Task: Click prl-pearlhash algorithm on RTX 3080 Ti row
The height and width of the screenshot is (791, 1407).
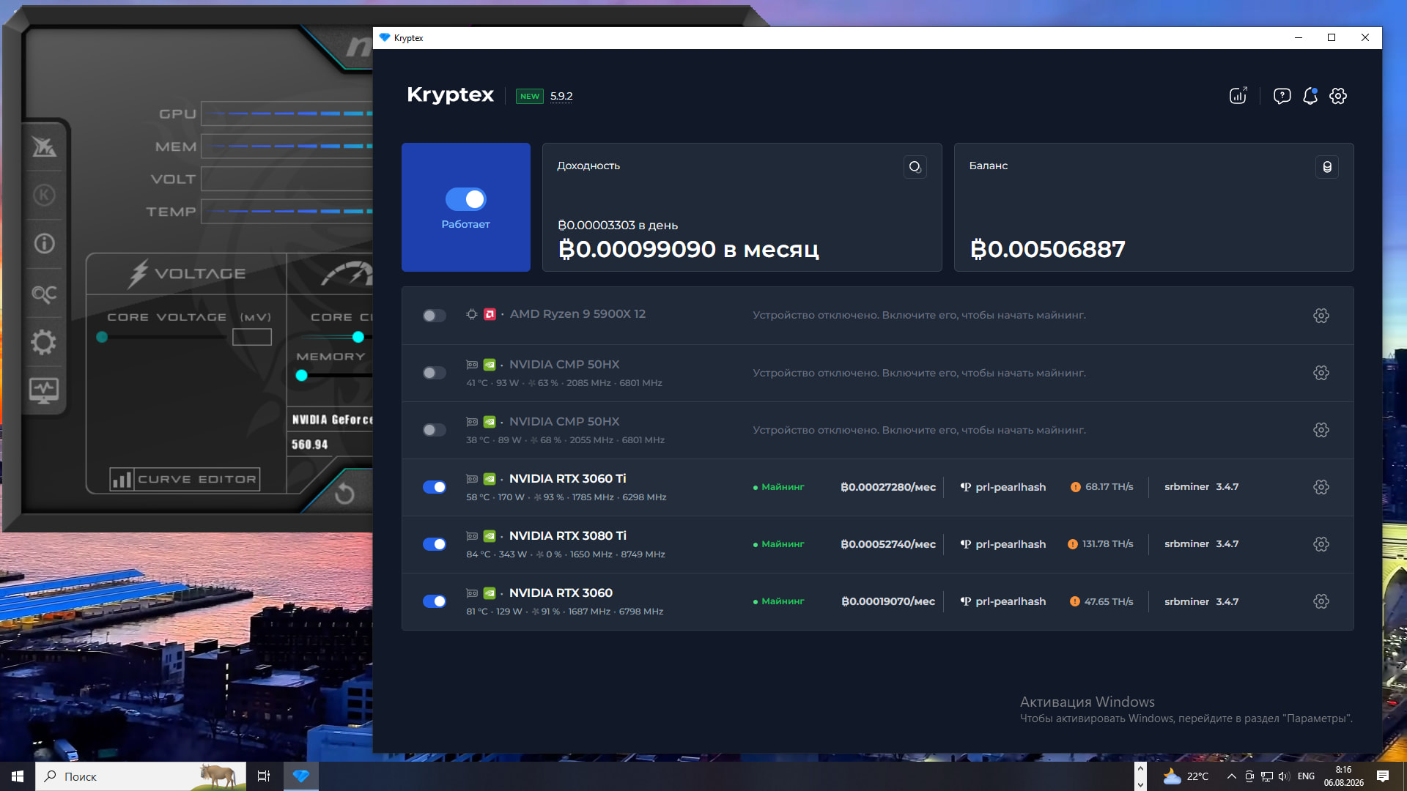Action: point(1003,544)
